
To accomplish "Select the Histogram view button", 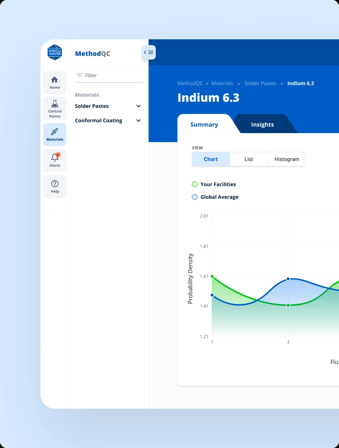I will (x=287, y=159).
